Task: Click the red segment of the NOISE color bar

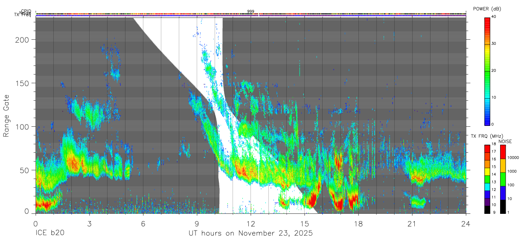Action: pos(503,152)
